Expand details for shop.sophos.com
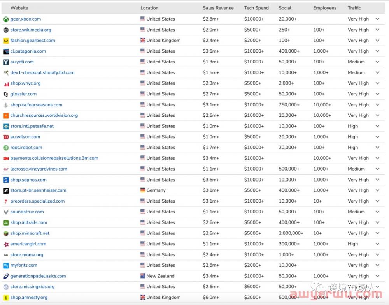 click(x=377, y=180)
